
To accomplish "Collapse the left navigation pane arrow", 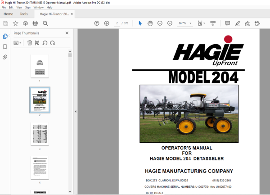I will 76,111.
